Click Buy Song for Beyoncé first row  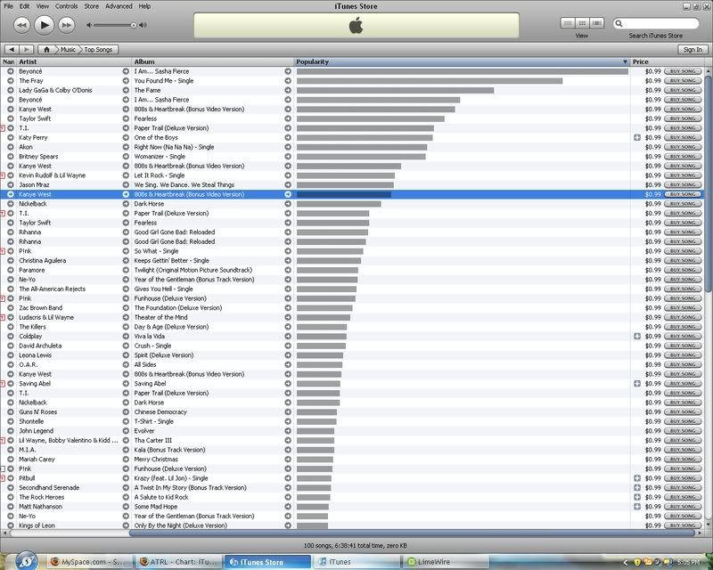click(683, 71)
